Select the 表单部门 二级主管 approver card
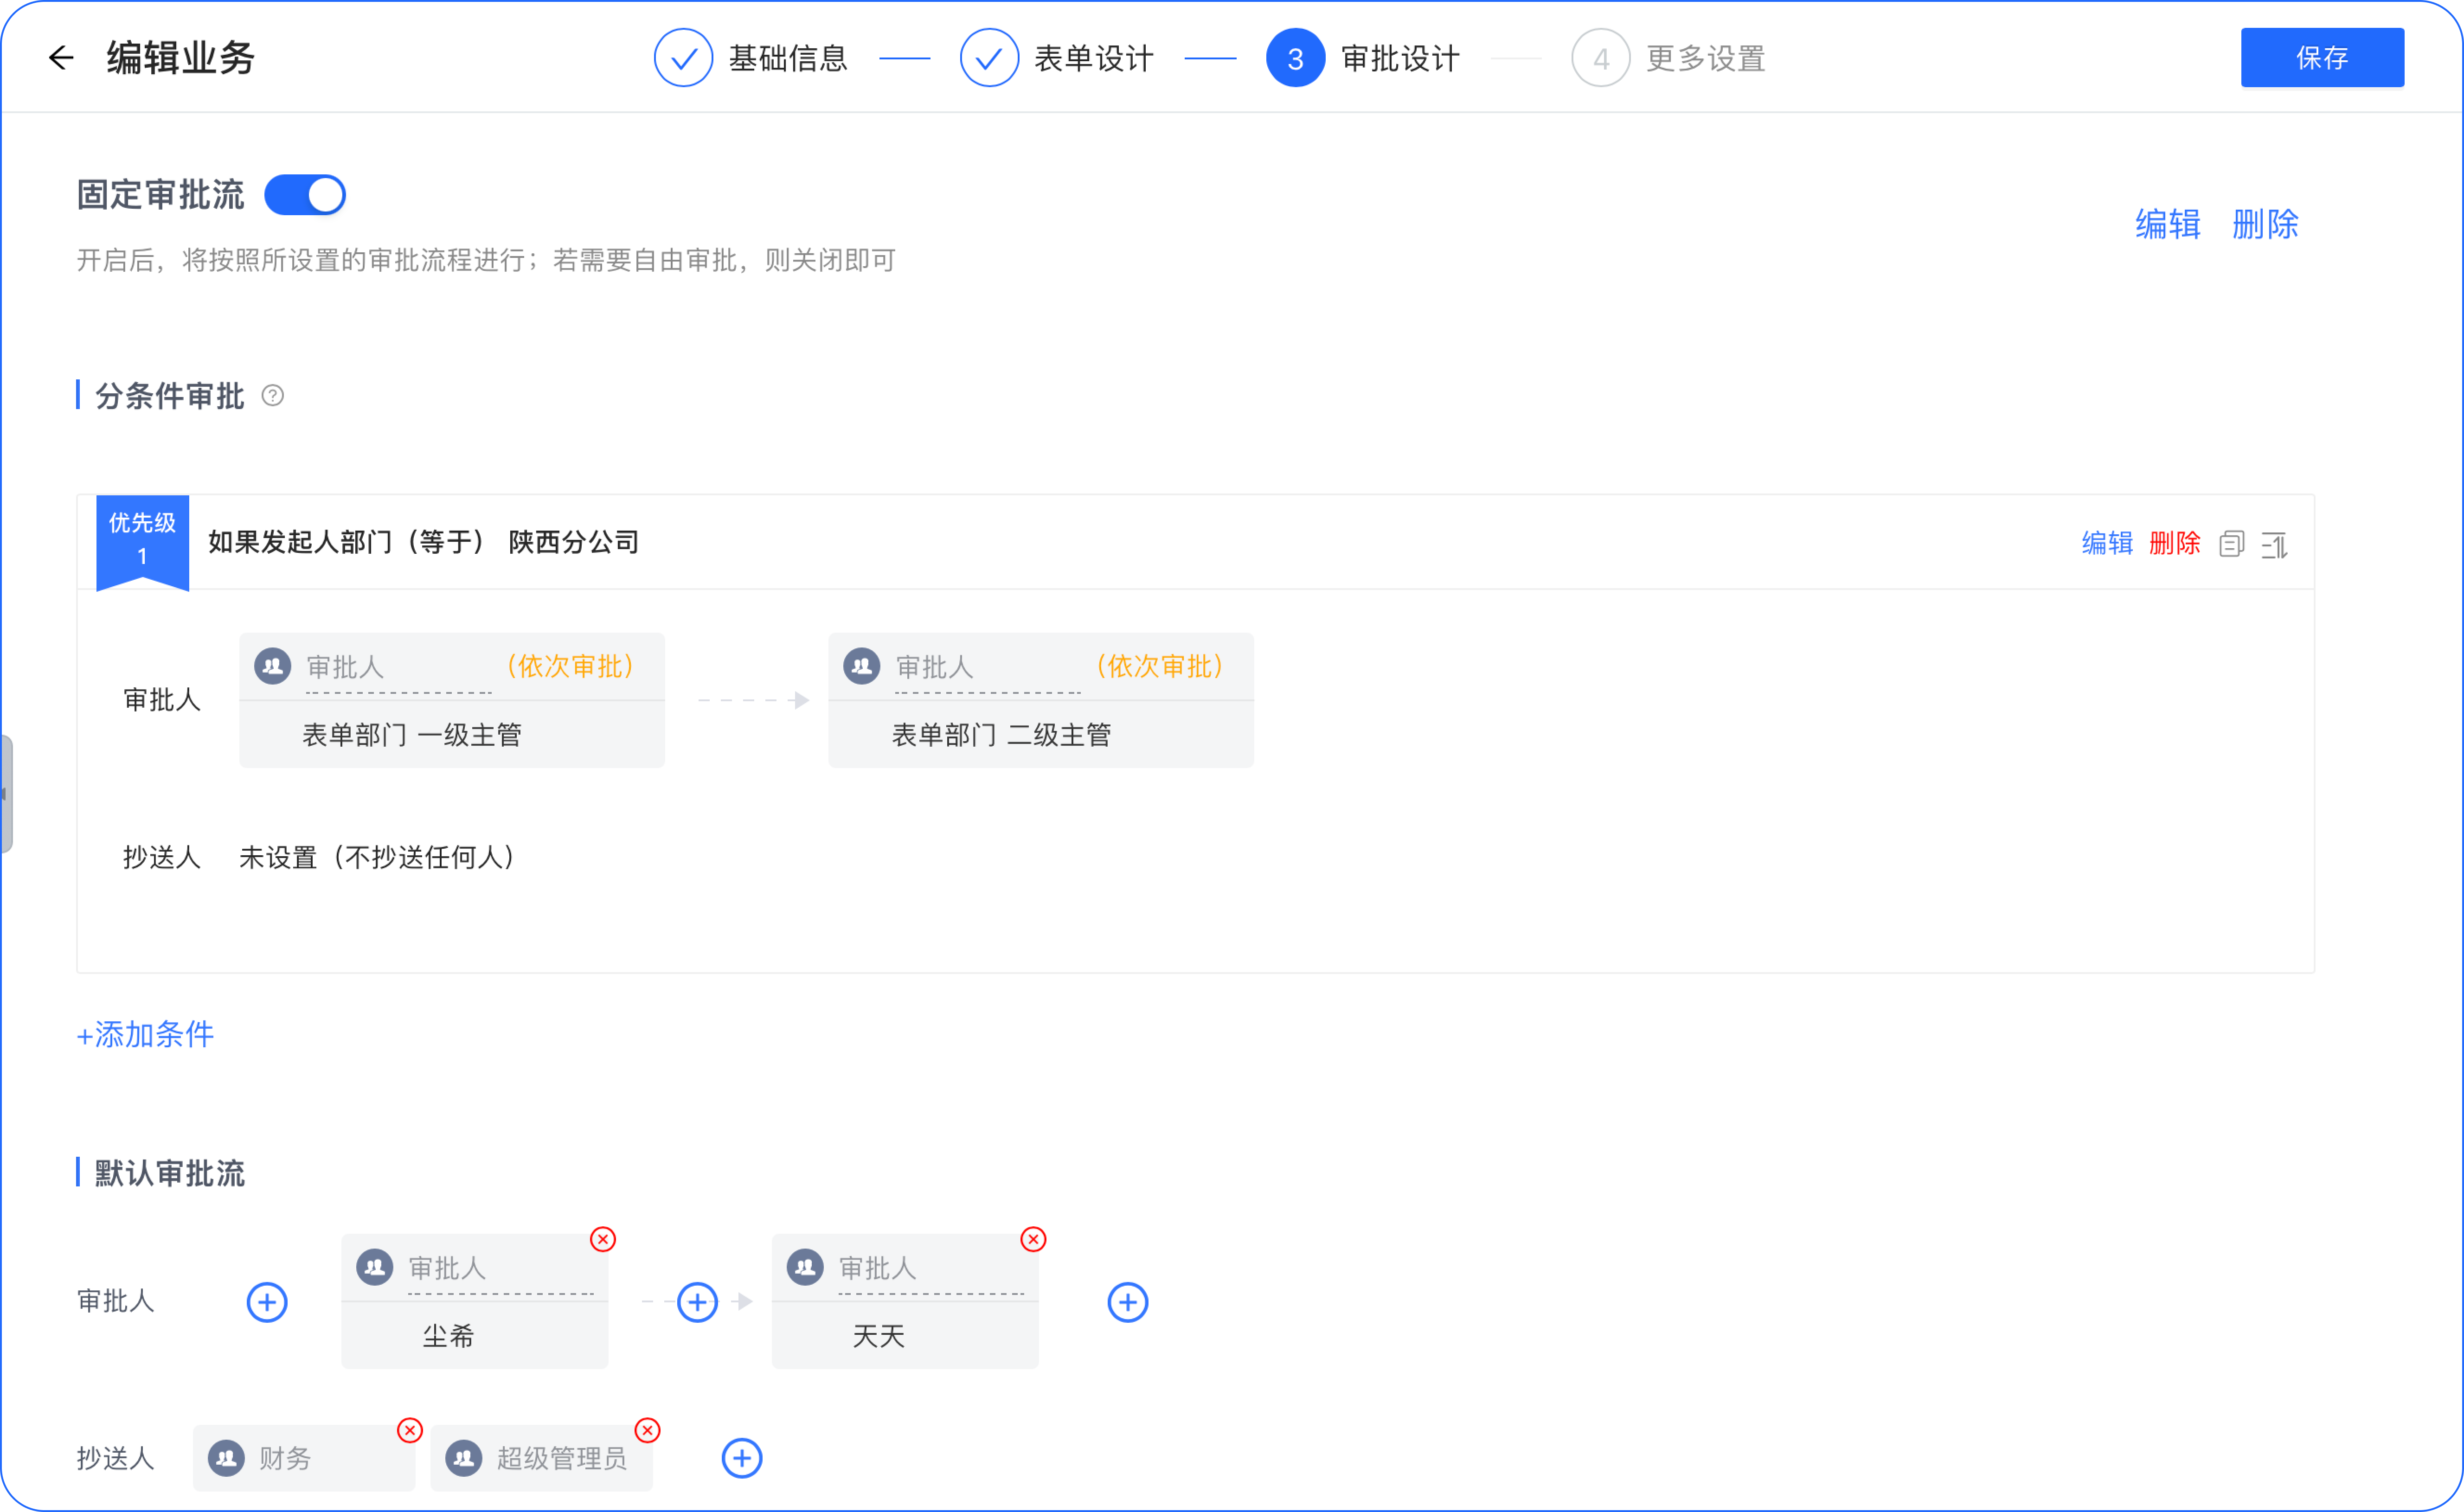Viewport: 2464px width, 1512px height. click(1041, 700)
